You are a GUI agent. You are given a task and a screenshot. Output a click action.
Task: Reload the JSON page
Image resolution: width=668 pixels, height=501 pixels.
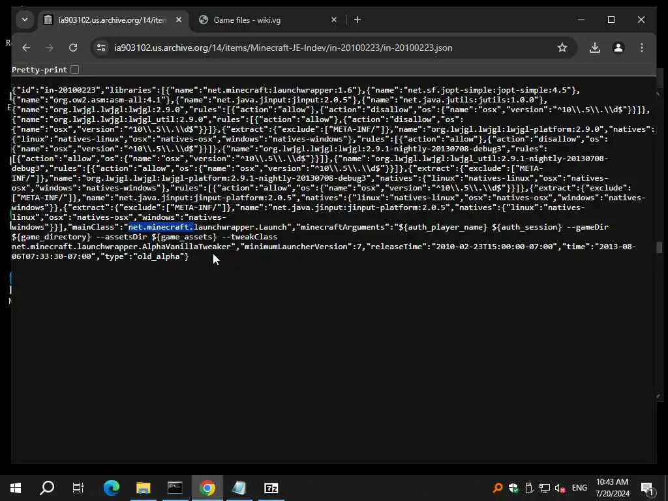[73, 48]
